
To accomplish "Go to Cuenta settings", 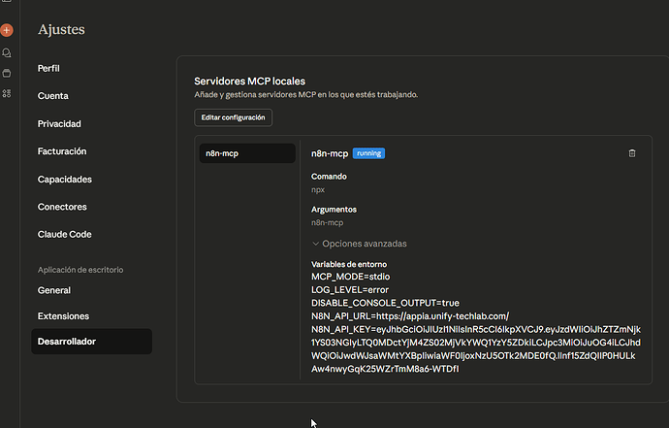I will (x=52, y=96).
